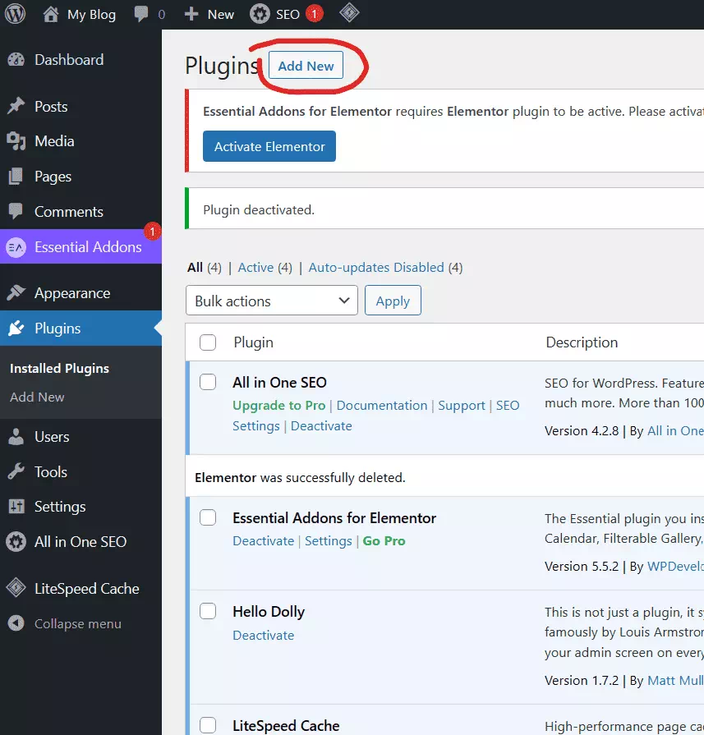Open the SEO gear icon in admin bar
This screenshot has width=704, height=735.
coord(260,14)
